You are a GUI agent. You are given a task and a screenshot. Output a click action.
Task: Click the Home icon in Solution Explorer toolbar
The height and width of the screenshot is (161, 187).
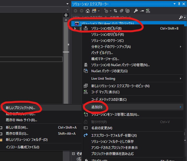click(x=88, y=11)
